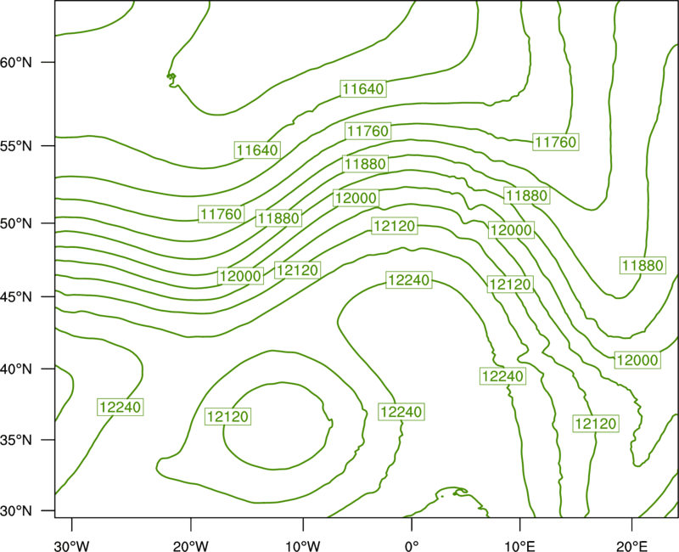Click the southernmost 12120 label near 20°E
The image size is (679, 552).
(x=596, y=423)
